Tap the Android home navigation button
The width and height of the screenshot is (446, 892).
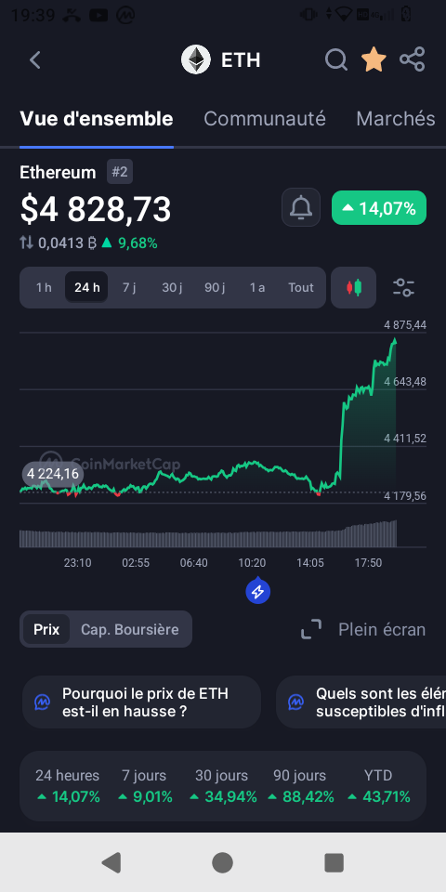tap(222, 862)
